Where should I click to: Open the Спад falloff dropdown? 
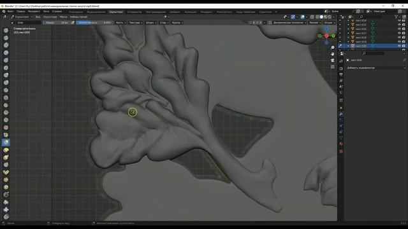(164, 23)
